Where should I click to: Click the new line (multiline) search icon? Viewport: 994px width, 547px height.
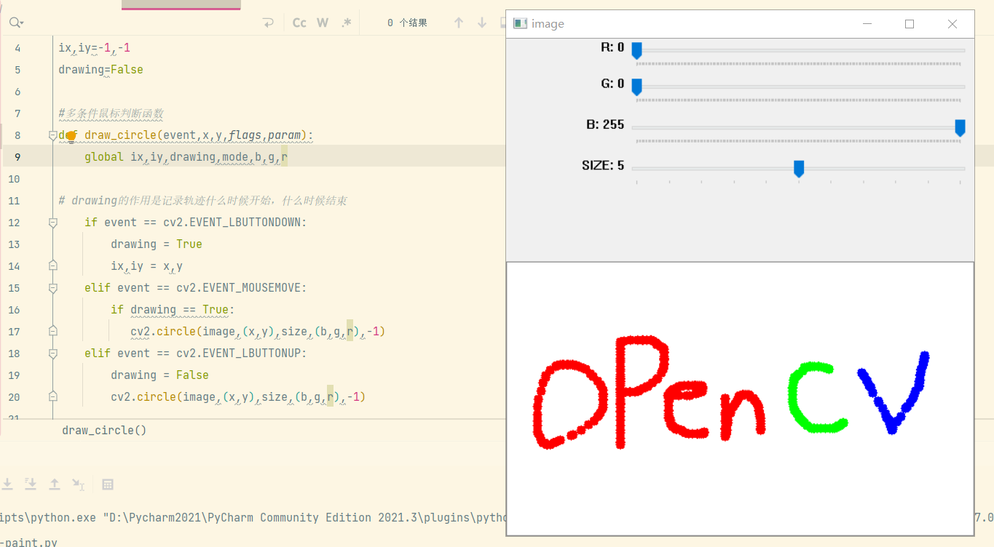(268, 23)
